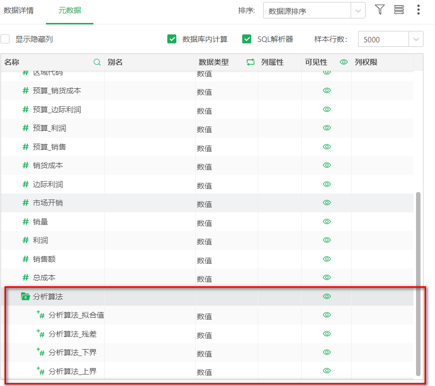This screenshot has height=386, width=435.
Task: Click the 别名 column header
Action: tap(115, 62)
